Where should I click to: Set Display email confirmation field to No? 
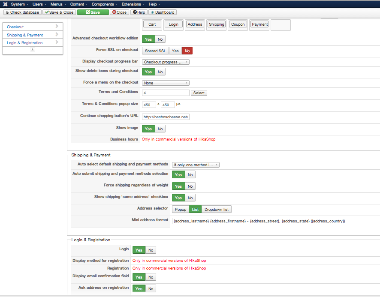tap(151, 277)
